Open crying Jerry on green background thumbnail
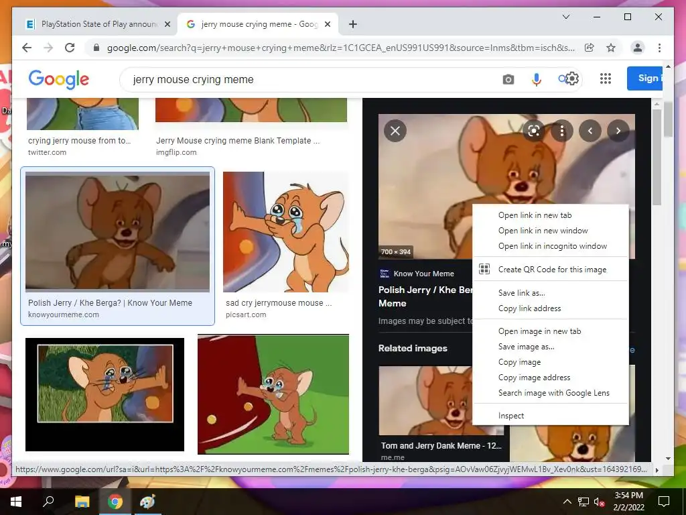The width and height of the screenshot is (686, 515). (x=273, y=394)
